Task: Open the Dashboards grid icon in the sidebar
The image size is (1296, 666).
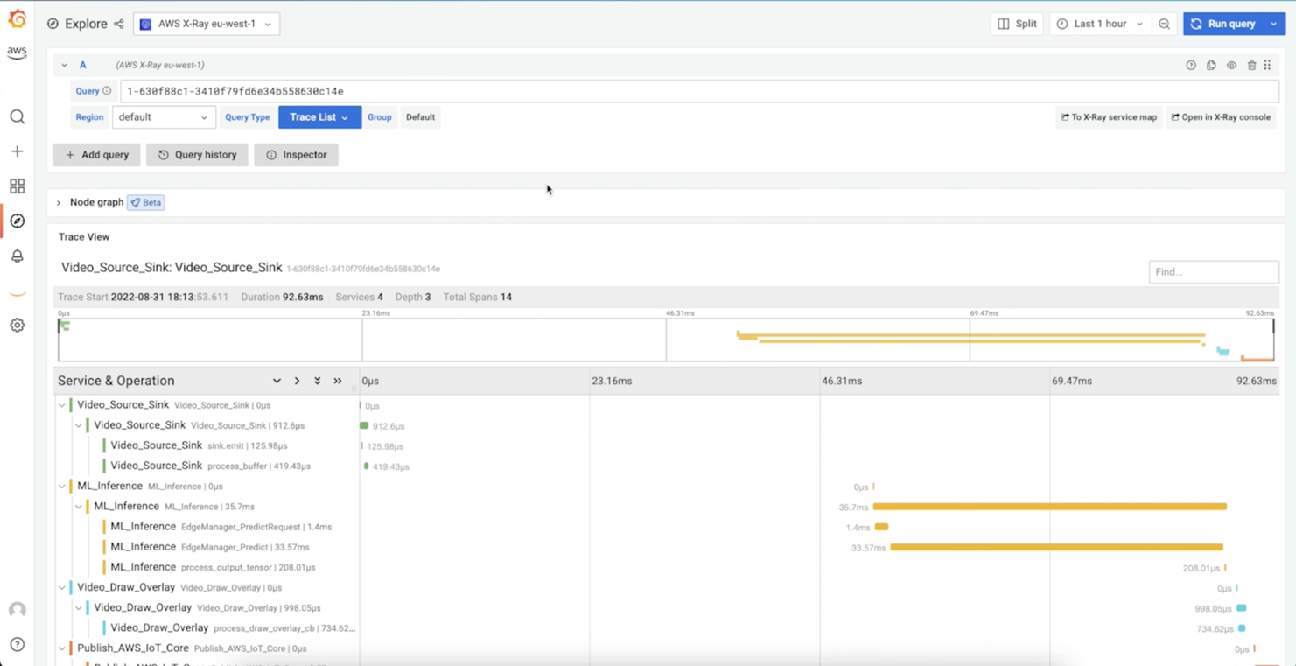Action: coord(17,186)
